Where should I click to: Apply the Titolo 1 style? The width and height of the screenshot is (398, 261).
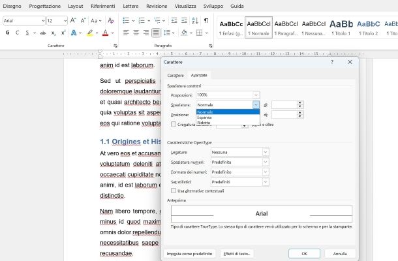coord(341,27)
